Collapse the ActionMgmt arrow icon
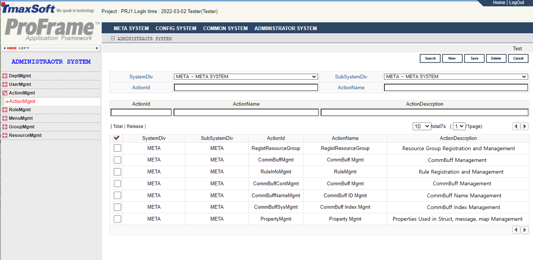533x260 pixels. [5, 93]
